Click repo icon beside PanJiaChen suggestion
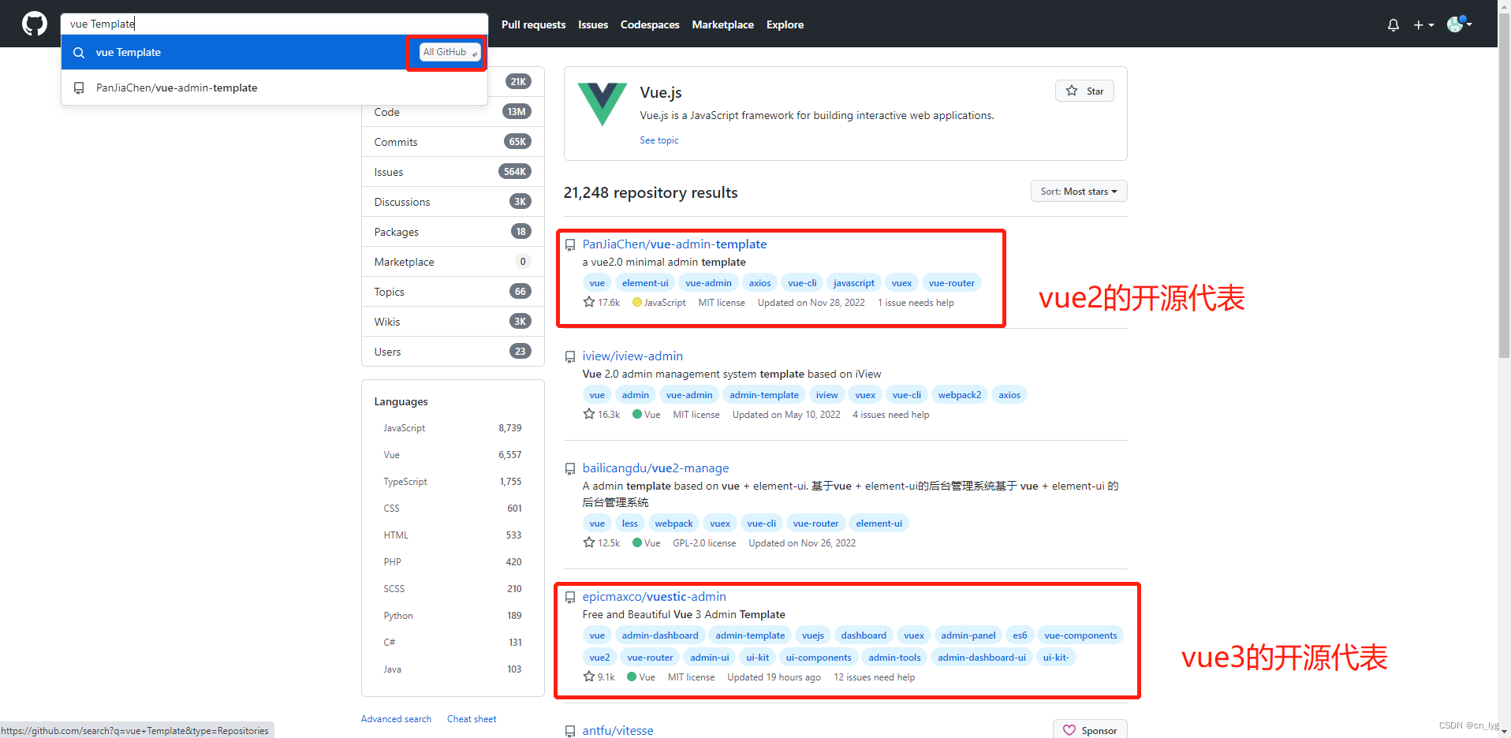The width and height of the screenshot is (1511, 738). [x=79, y=88]
